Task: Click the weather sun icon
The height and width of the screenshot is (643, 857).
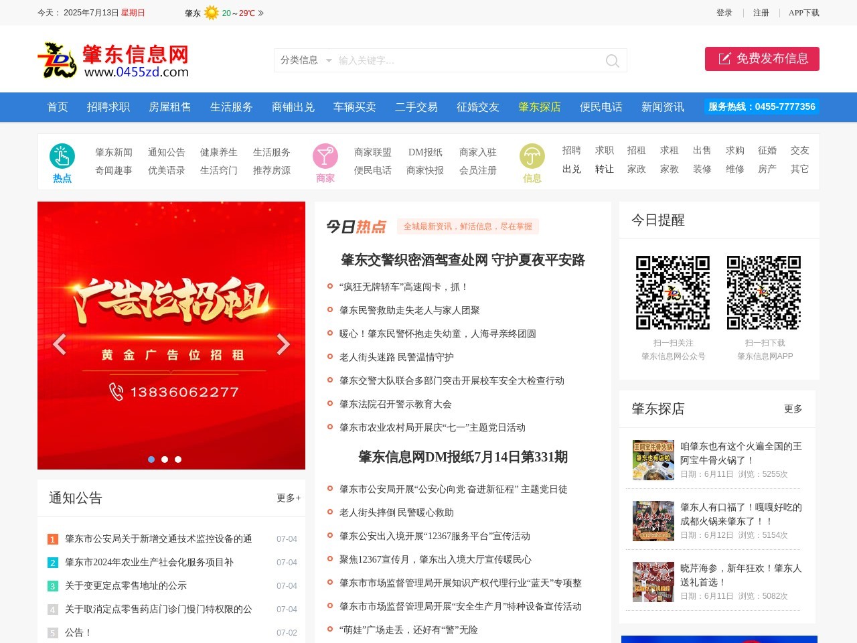Action: pos(212,12)
